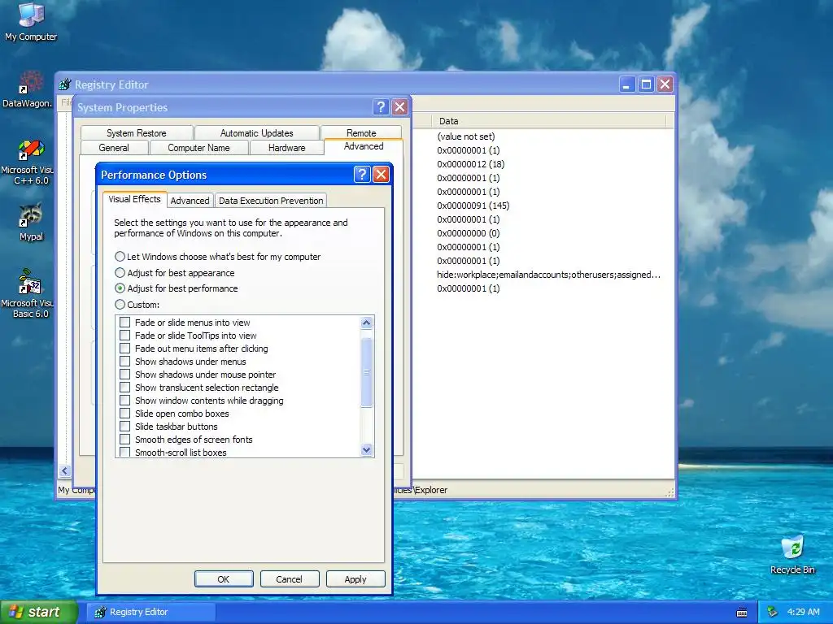
Task: Open the Remote tab
Action: tap(361, 132)
